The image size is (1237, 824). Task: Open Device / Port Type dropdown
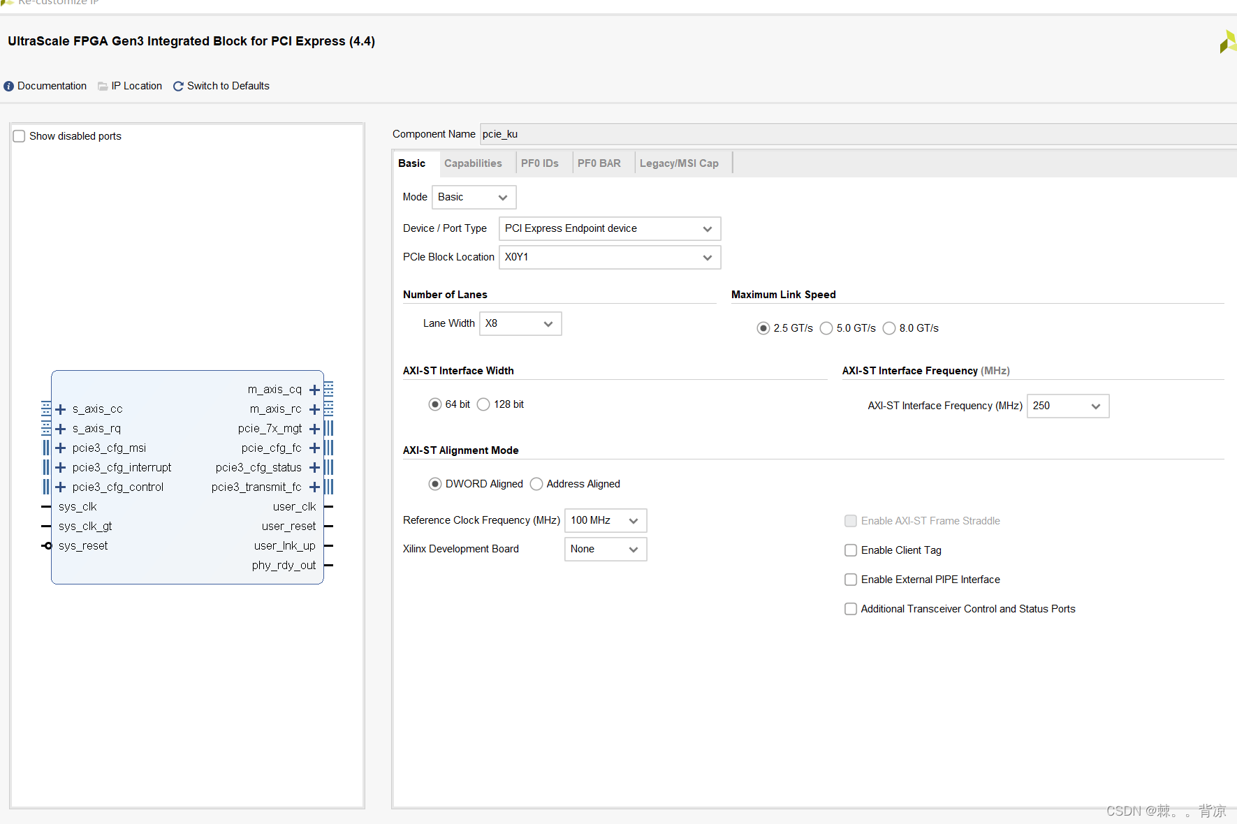(x=610, y=228)
